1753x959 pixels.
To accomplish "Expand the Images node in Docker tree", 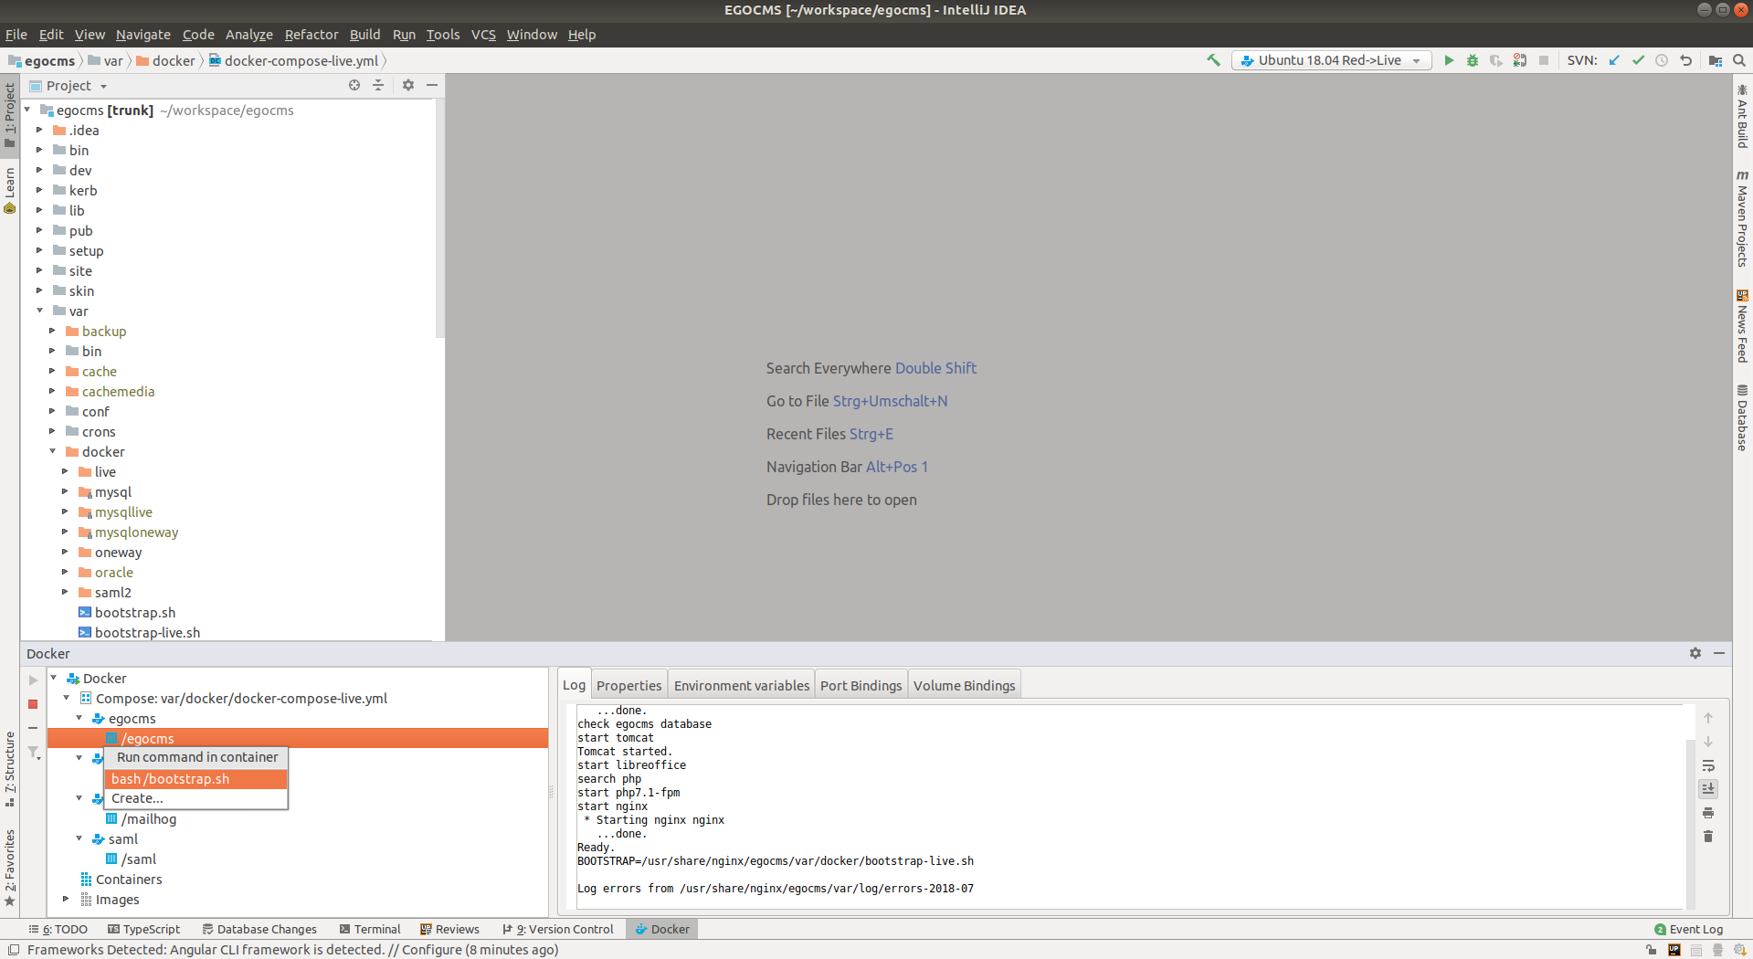I will click(x=67, y=899).
